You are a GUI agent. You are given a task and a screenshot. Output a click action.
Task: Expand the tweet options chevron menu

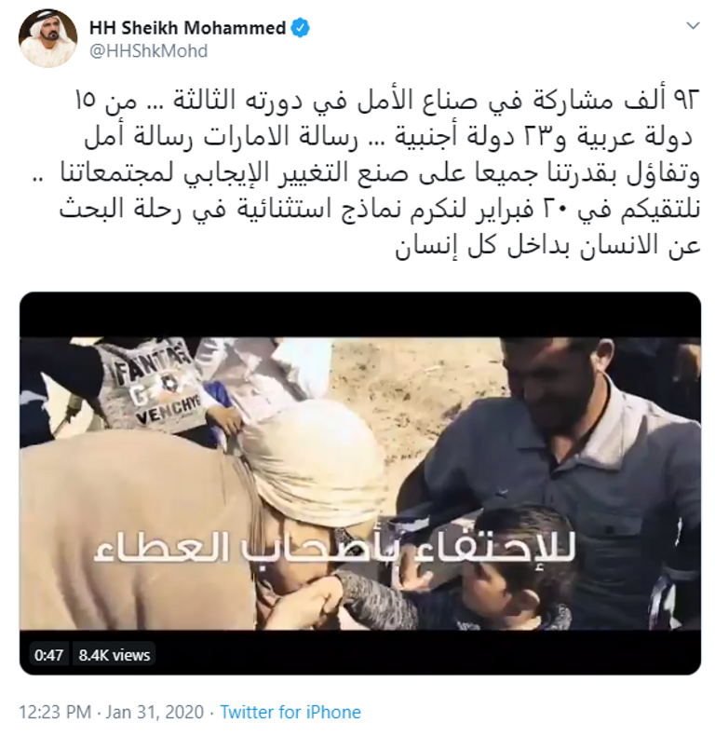coord(693,25)
